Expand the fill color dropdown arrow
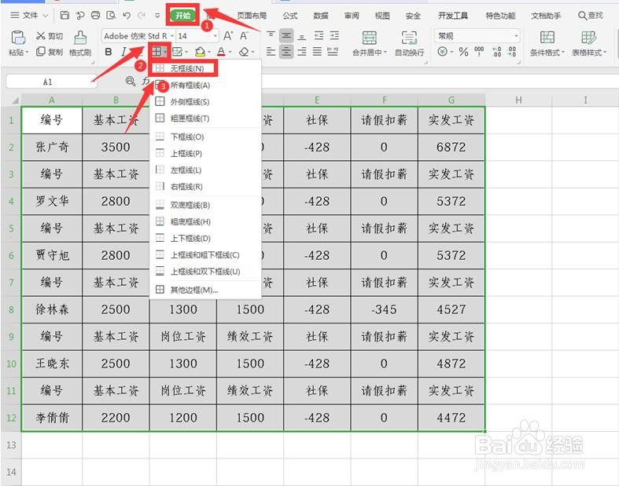The image size is (619, 486). pyautogui.click(x=209, y=52)
